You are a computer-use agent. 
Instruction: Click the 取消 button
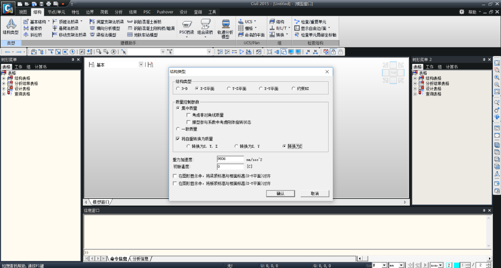coord(315,194)
